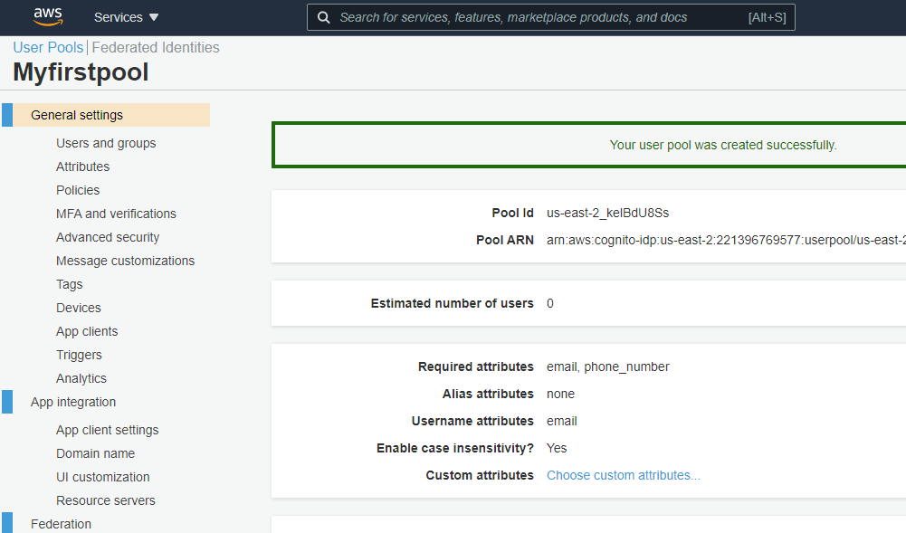Open Federated Identities link
The image size is (906, 533).
156,47
